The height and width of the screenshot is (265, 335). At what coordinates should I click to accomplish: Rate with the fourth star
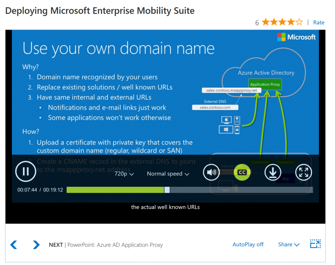click(291, 22)
